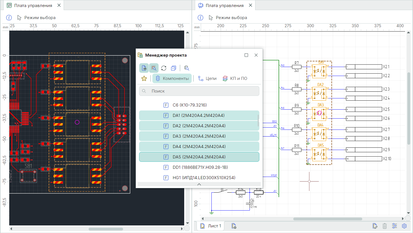This screenshot has width=413, height=233.
Task: Select DA3 (2М420А4) component in list
Action: pyautogui.click(x=199, y=136)
